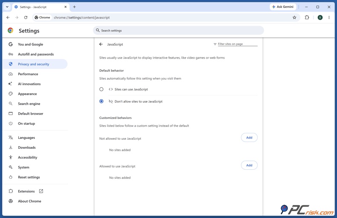Reload the page with refresh icon
The image size is (337, 218).
point(26,18)
